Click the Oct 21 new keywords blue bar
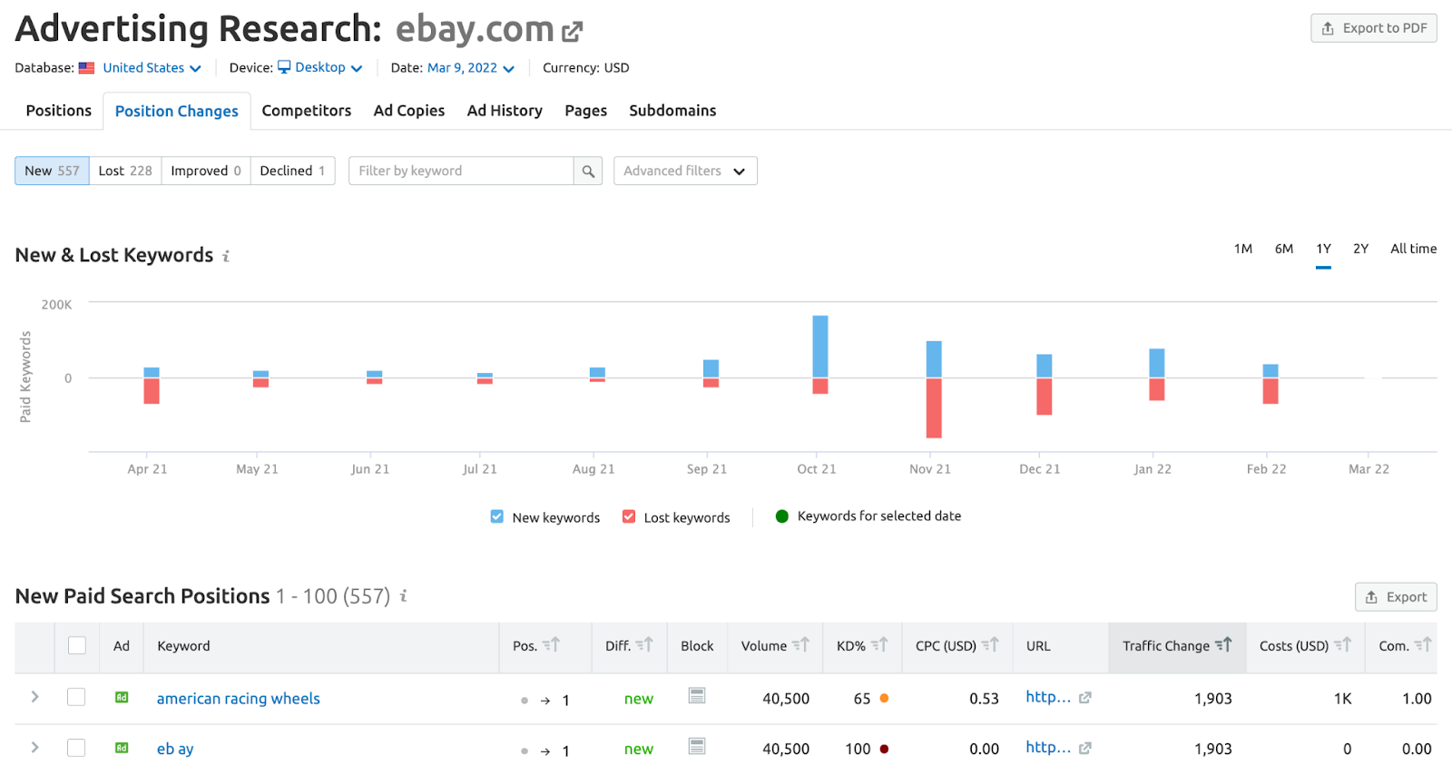Viewport: 1452px width, 765px height. click(820, 346)
